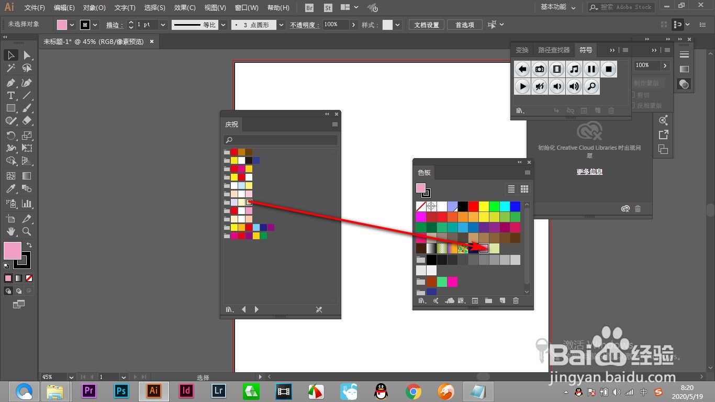The image size is (715, 402).
Task: Select the Eyedropper tool
Action: (x=11, y=189)
